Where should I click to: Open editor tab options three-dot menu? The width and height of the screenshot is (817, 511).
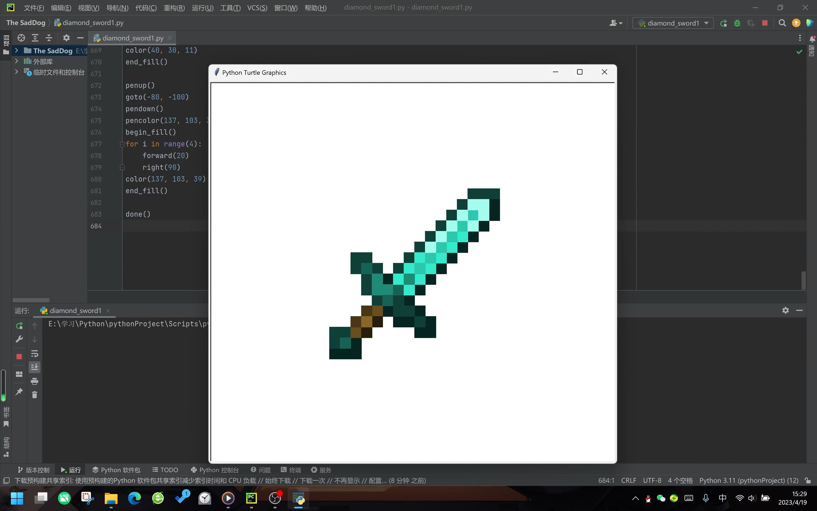(800, 38)
